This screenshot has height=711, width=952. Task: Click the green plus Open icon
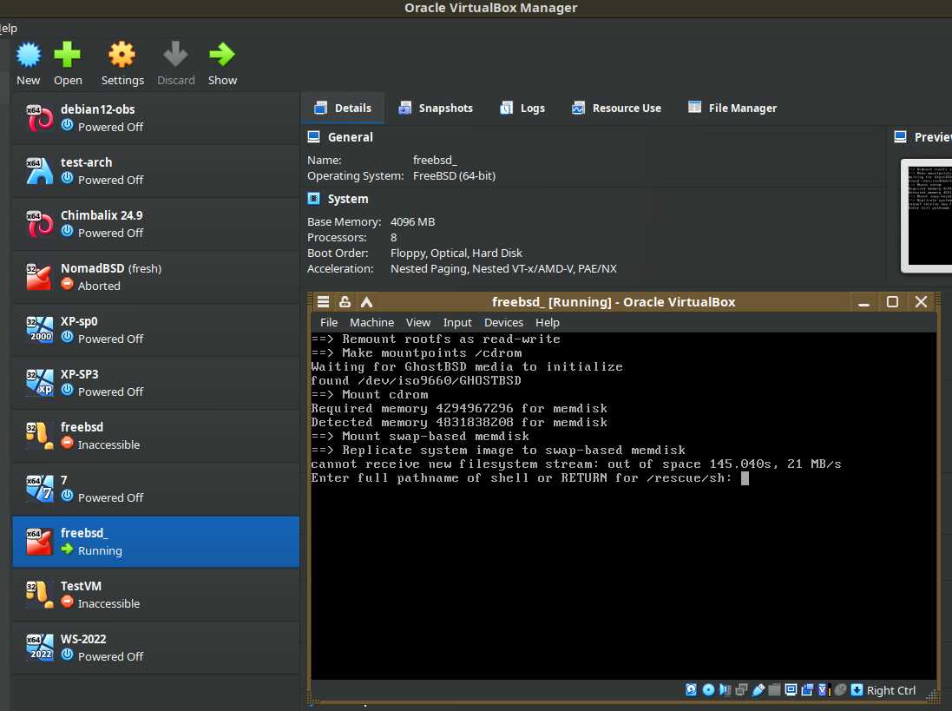68,55
